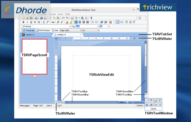The width and height of the screenshot is (191, 122).
Task: Click the table icon in the tool window
Action: [151, 101]
